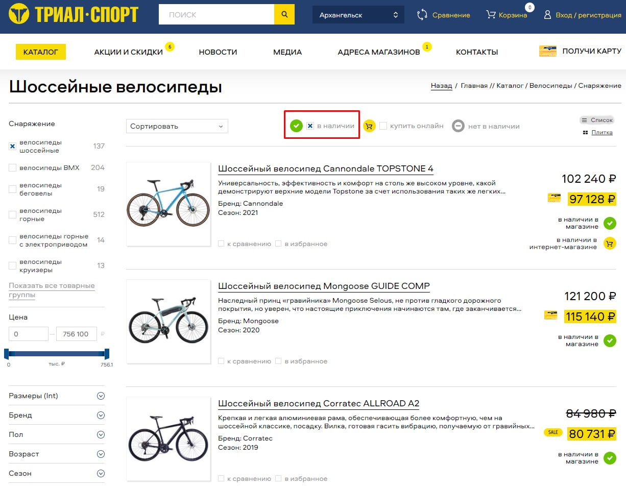626x488 pixels.
Task: Check к сравнению for Cannondale TOPSTONE 4
Action: (221, 244)
